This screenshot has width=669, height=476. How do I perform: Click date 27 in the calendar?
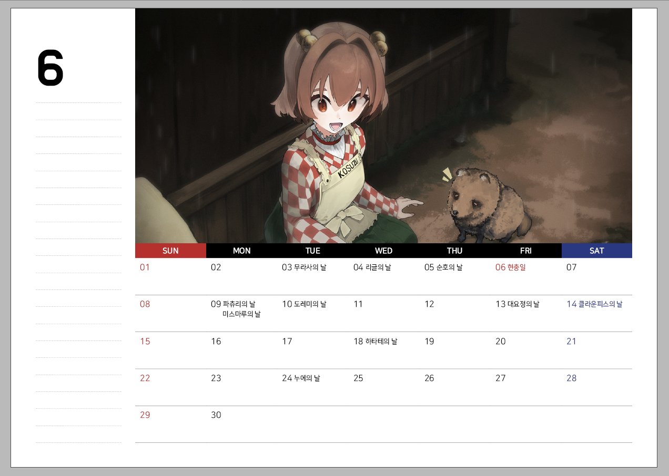tap(500, 378)
